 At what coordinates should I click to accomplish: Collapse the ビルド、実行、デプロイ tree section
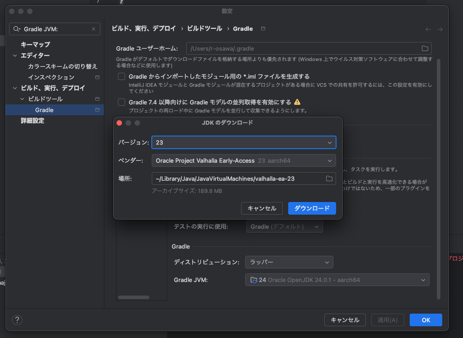[15, 88]
